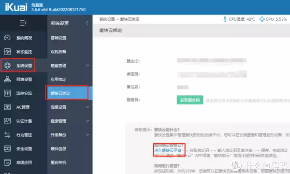Open 硬件信息 submenu item
This screenshot has height=174, width=290.
point(58,149)
